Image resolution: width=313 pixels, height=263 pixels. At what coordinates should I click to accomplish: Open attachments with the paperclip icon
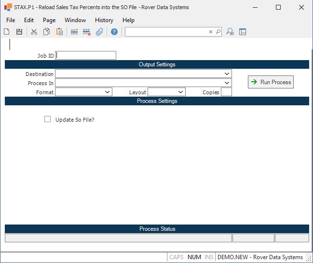[x=99, y=32]
